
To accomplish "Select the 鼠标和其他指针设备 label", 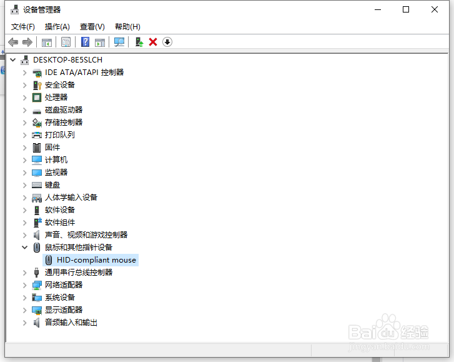I will (79, 248).
